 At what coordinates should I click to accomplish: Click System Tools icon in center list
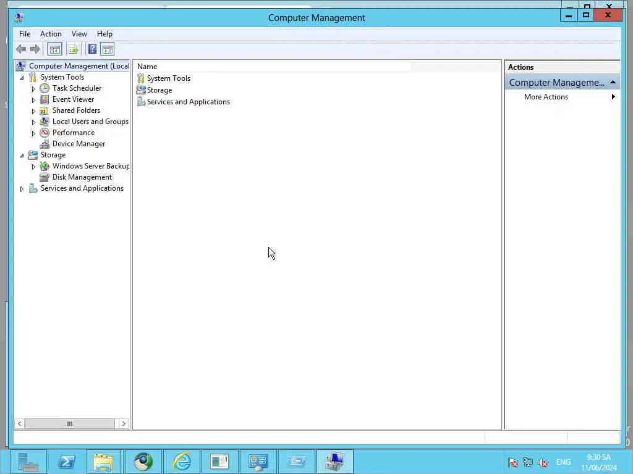[x=140, y=78]
